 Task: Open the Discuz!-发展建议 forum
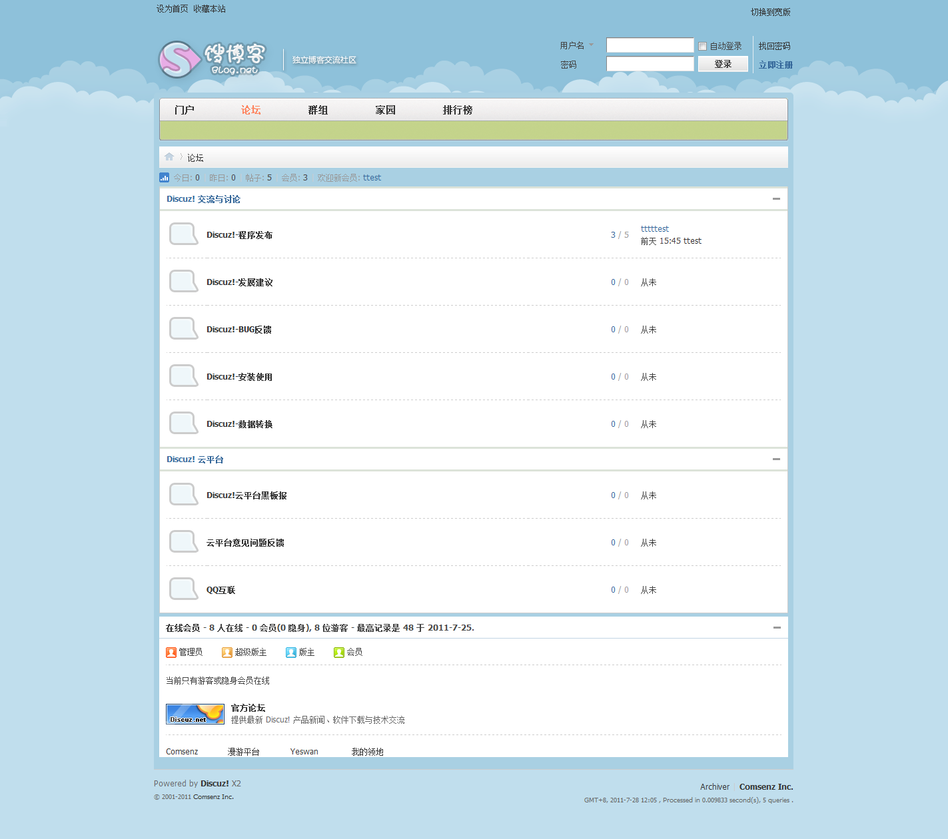pyautogui.click(x=240, y=282)
